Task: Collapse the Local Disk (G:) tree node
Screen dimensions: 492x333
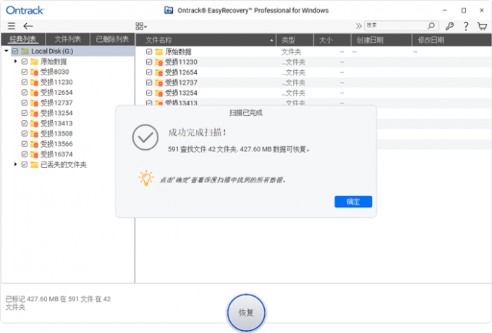Action: tap(7, 51)
